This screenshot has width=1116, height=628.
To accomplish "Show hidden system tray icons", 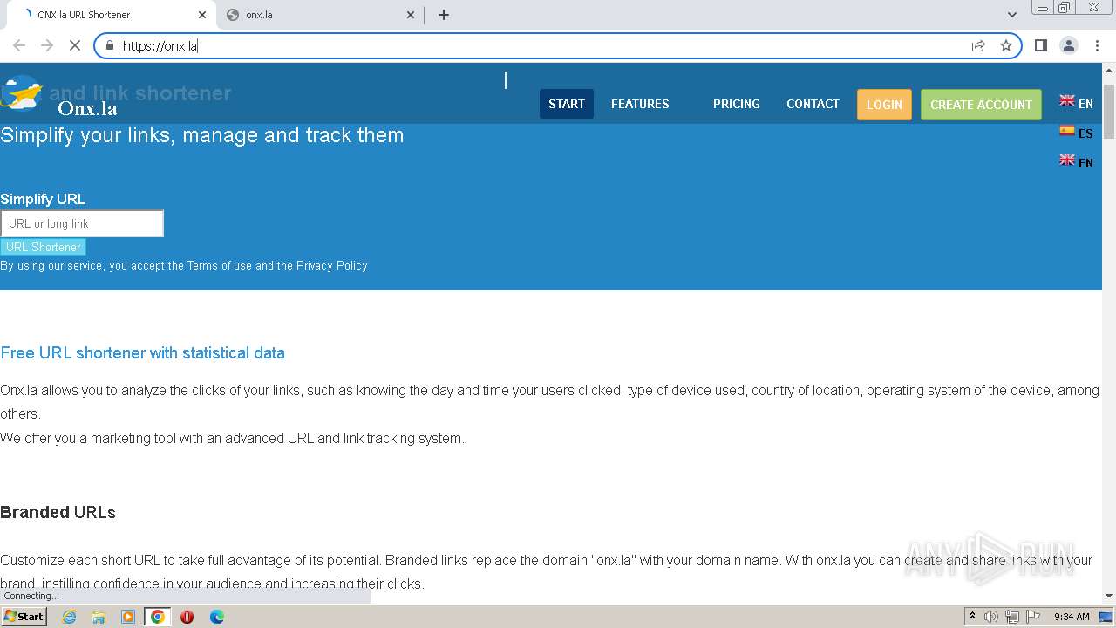I will click(x=972, y=617).
